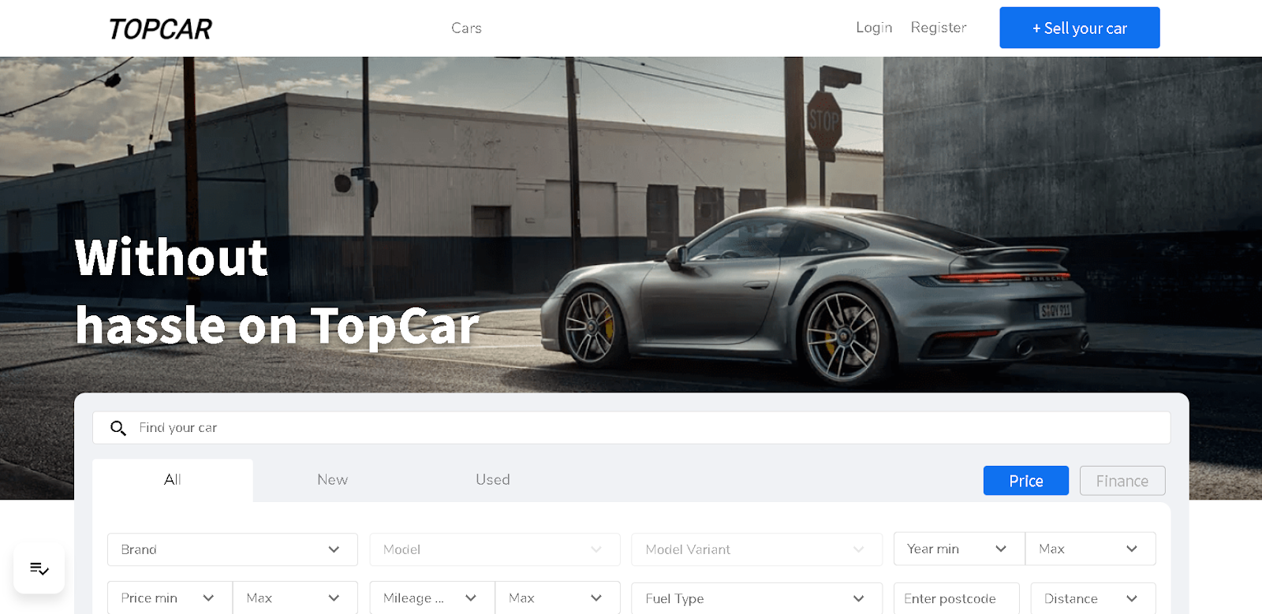Click the Distance chevron arrow
This screenshot has height=614, width=1262.
(x=1132, y=599)
